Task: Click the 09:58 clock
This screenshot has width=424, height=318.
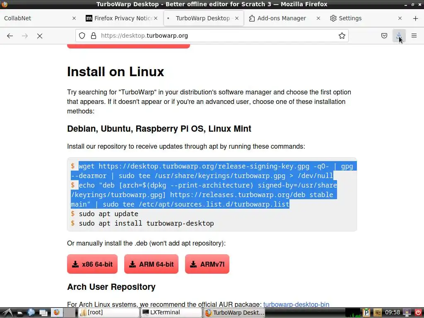Action: pyautogui.click(x=393, y=312)
